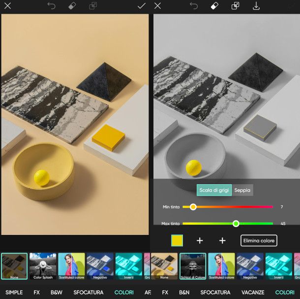Open Schizzi di Colore effect settings

193,266
